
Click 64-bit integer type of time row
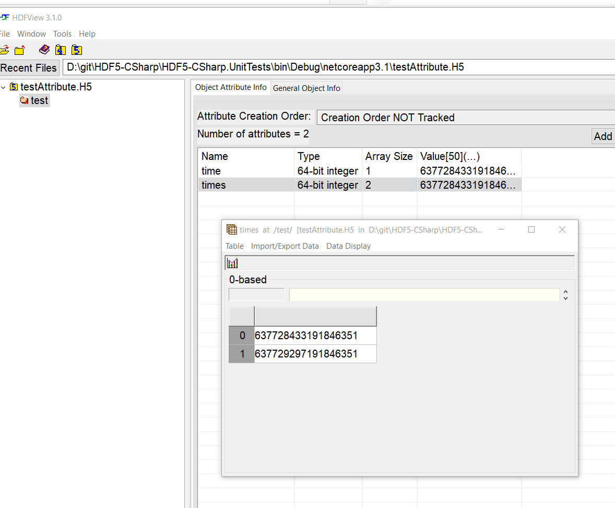pyautogui.click(x=328, y=171)
